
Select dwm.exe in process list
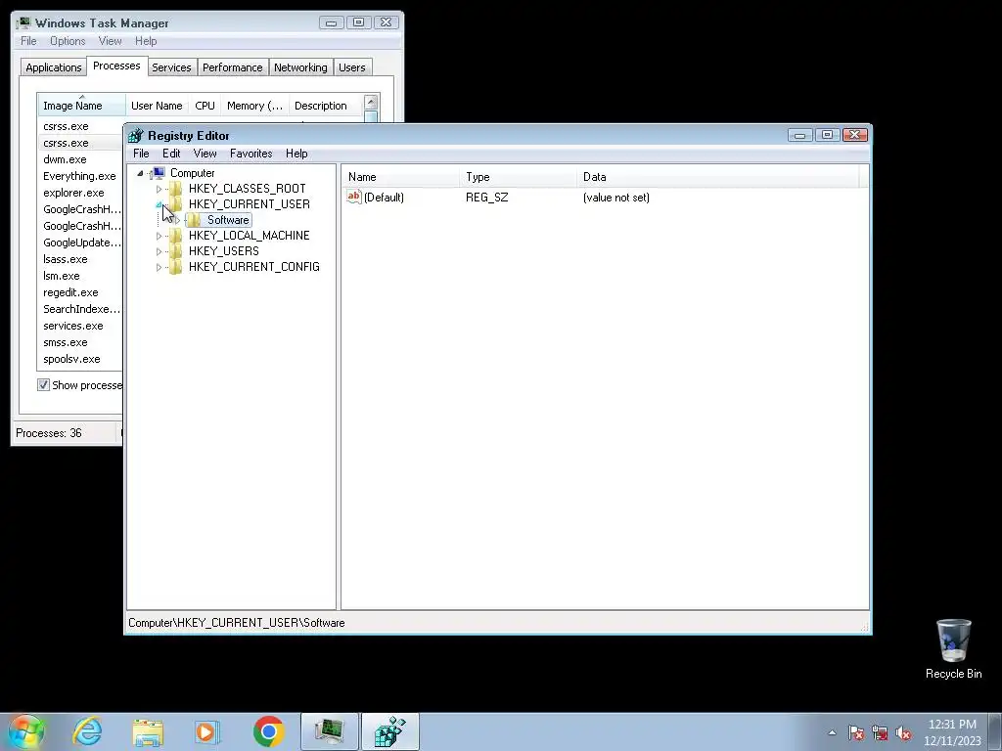click(x=65, y=159)
